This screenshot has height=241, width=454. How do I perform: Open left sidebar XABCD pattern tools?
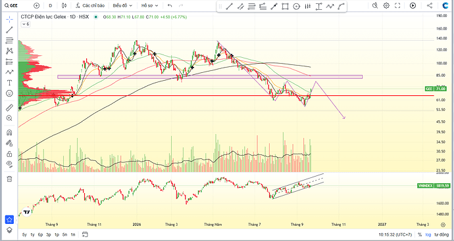click(x=10, y=51)
